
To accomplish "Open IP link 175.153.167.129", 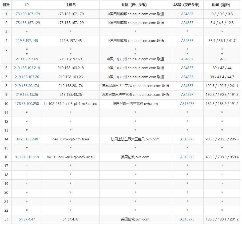I will [x=27, y=23].
